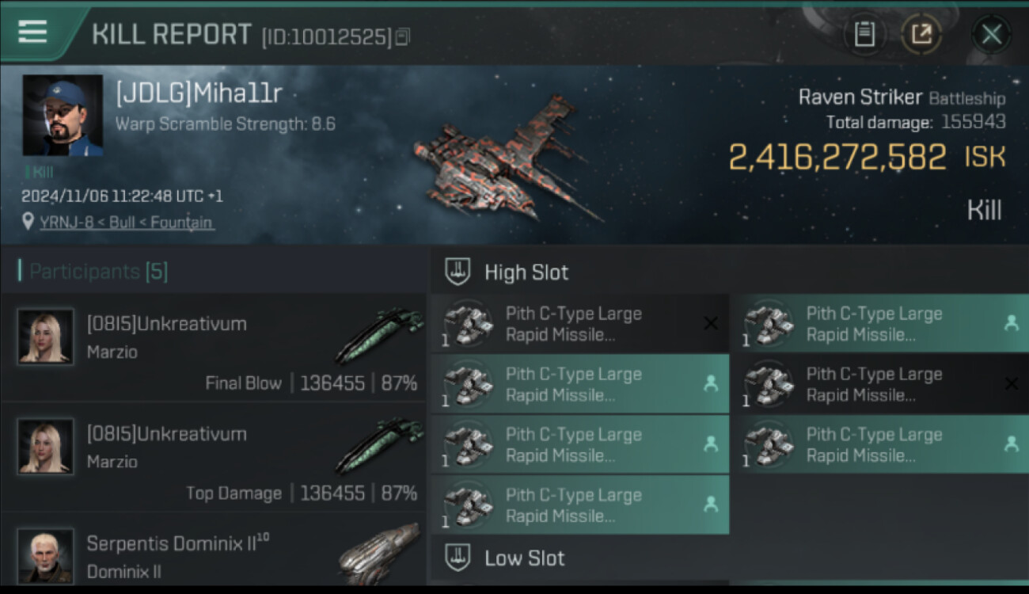Select the Participants [5] header
The height and width of the screenshot is (594, 1029).
pos(93,272)
